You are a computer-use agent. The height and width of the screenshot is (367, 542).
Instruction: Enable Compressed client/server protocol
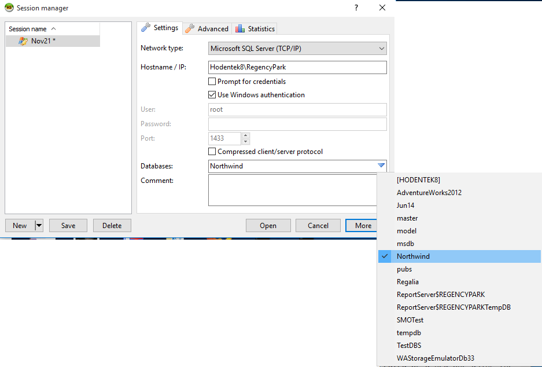pyautogui.click(x=213, y=152)
